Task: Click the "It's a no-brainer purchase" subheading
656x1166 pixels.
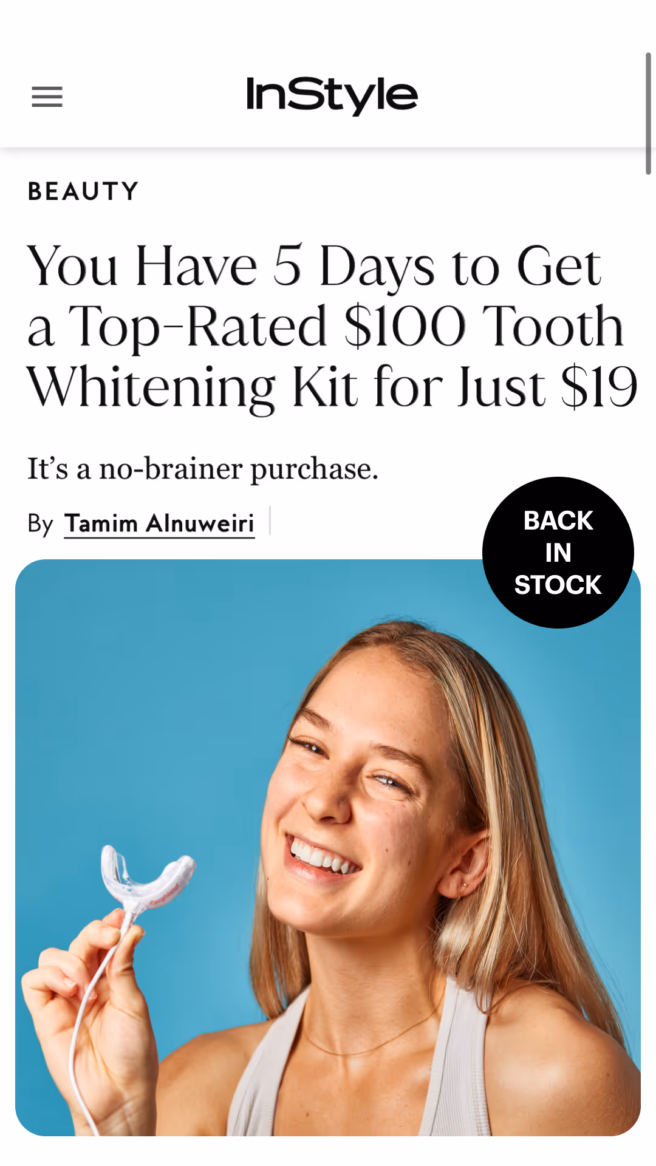Action: click(203, 469)
